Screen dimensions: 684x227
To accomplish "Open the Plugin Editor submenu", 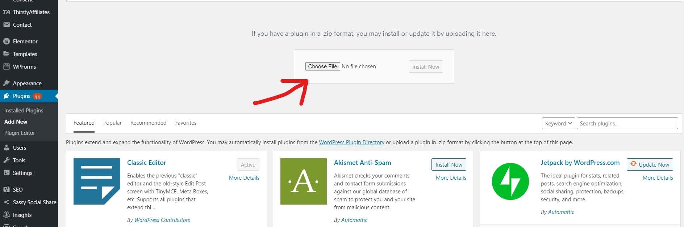I will [20, 133].
